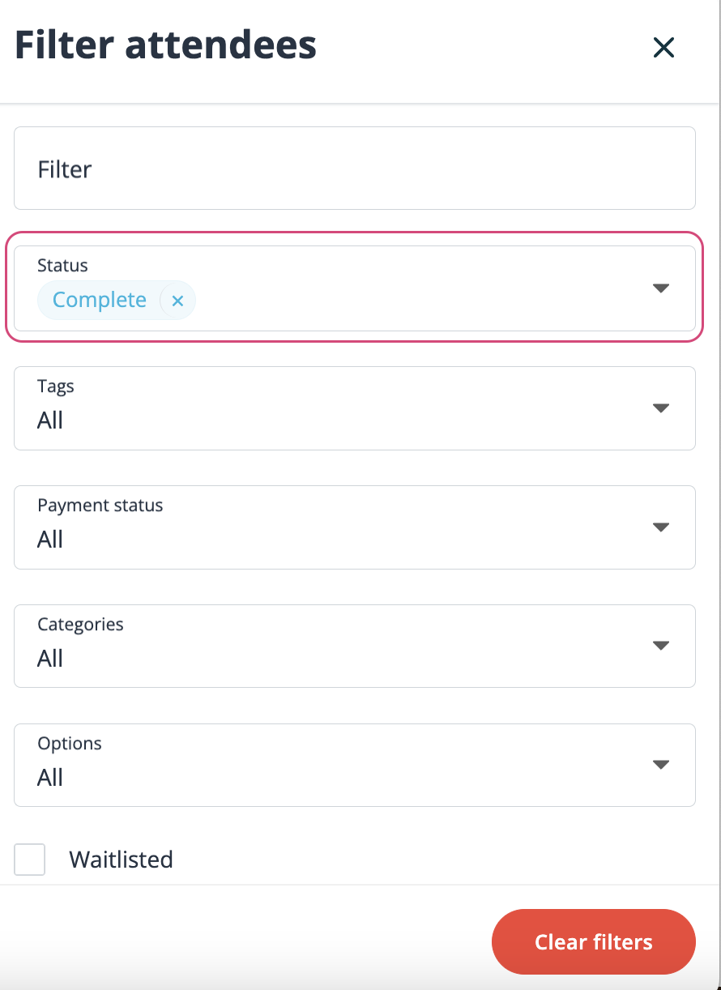Screen dimensions: 721x990
Task: Click the Payment status dropdown arrow
Action: 661,527
